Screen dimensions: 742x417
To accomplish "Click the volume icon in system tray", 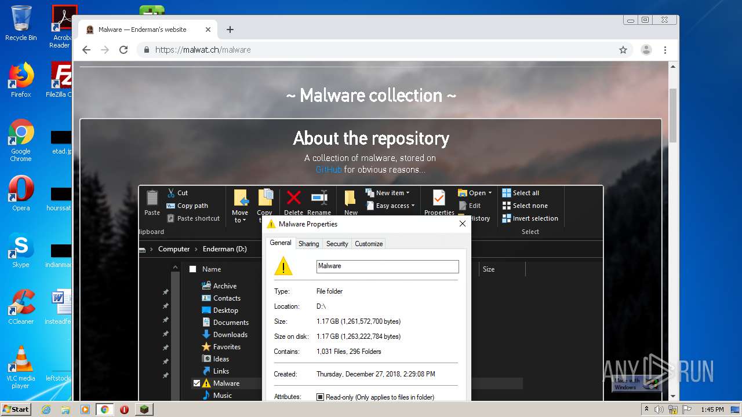I will 659,409.
